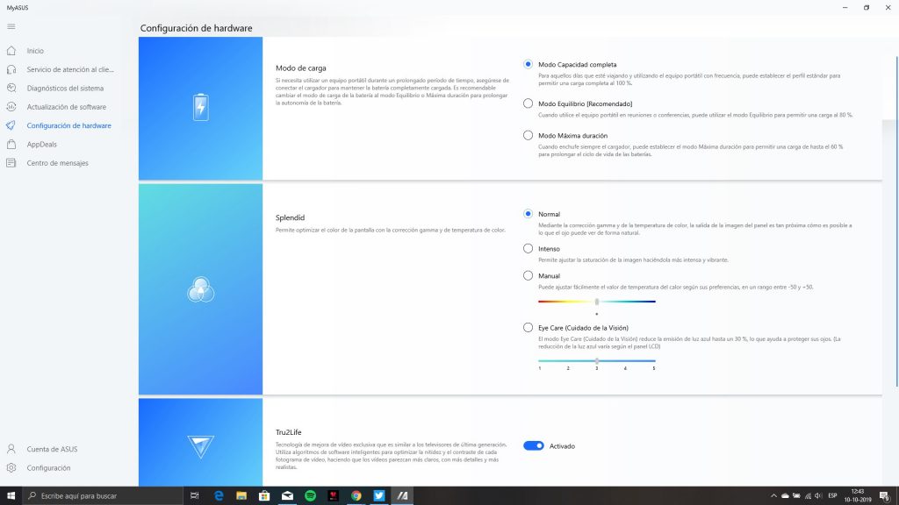Click the software update icon
Screen dimensions: 899x505
pyautogui.click(x=11, y=107)
